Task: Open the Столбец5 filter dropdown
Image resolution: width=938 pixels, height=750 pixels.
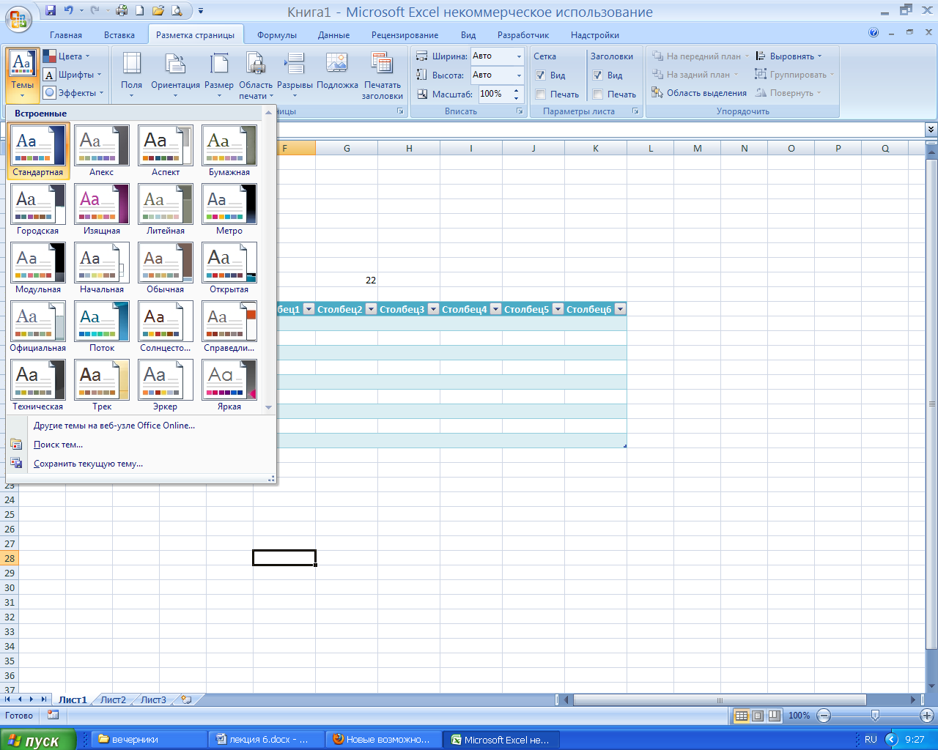Action: (x=558, y=309)
